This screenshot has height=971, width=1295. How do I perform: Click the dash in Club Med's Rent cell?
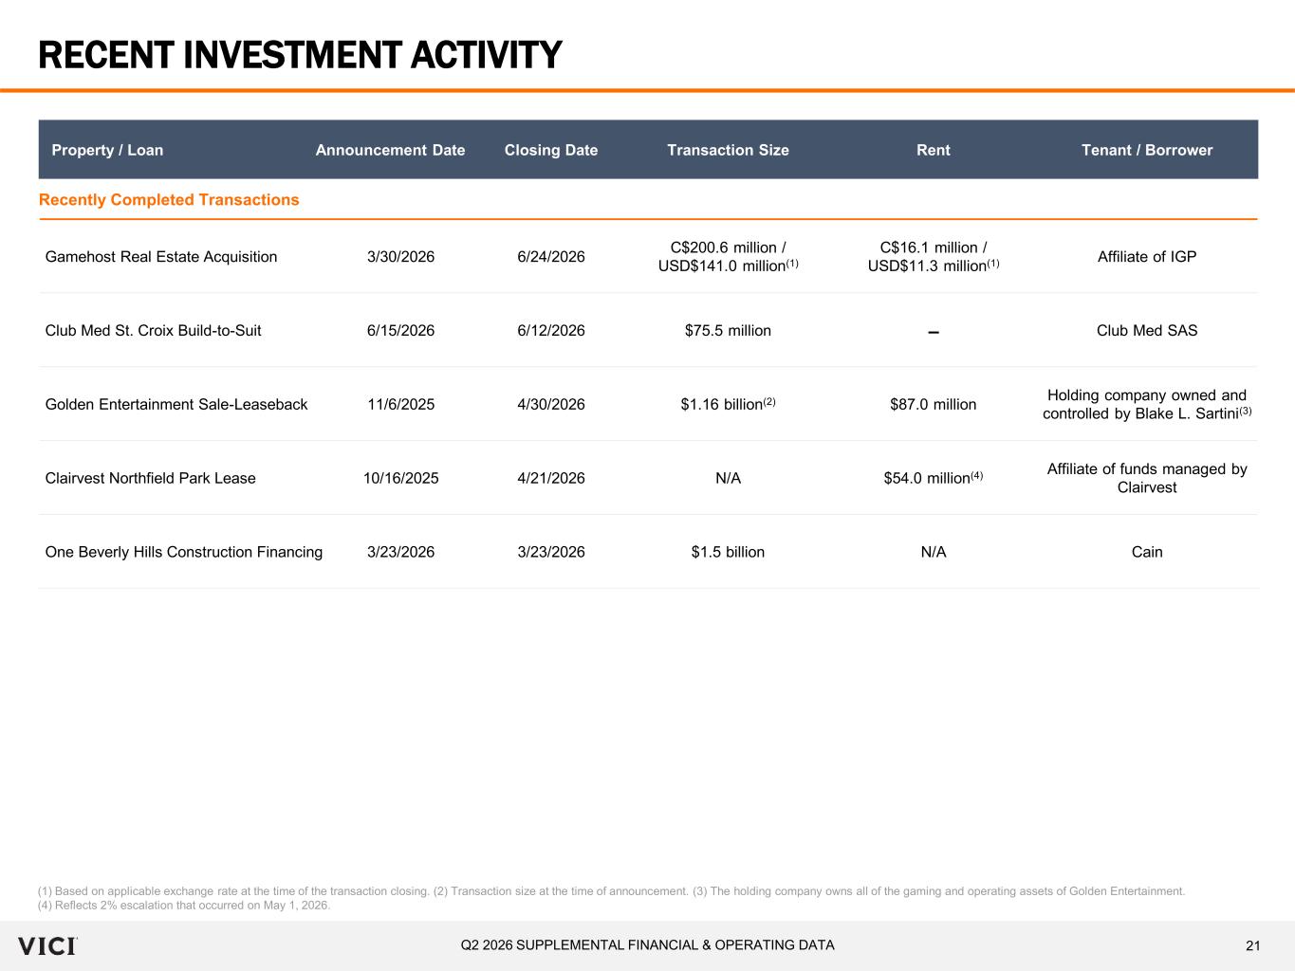point(934,332)
